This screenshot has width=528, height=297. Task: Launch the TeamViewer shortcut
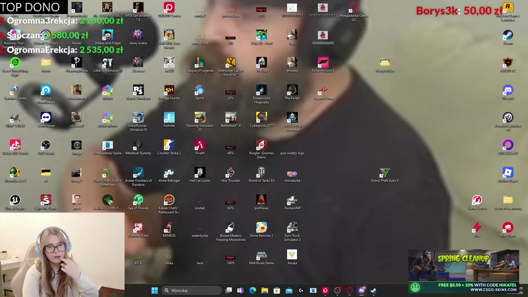(46, 118)
